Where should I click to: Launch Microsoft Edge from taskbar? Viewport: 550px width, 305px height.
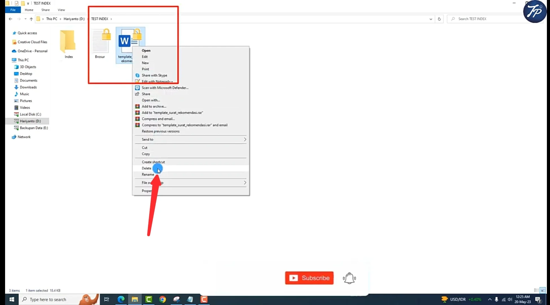click(121, 299)
